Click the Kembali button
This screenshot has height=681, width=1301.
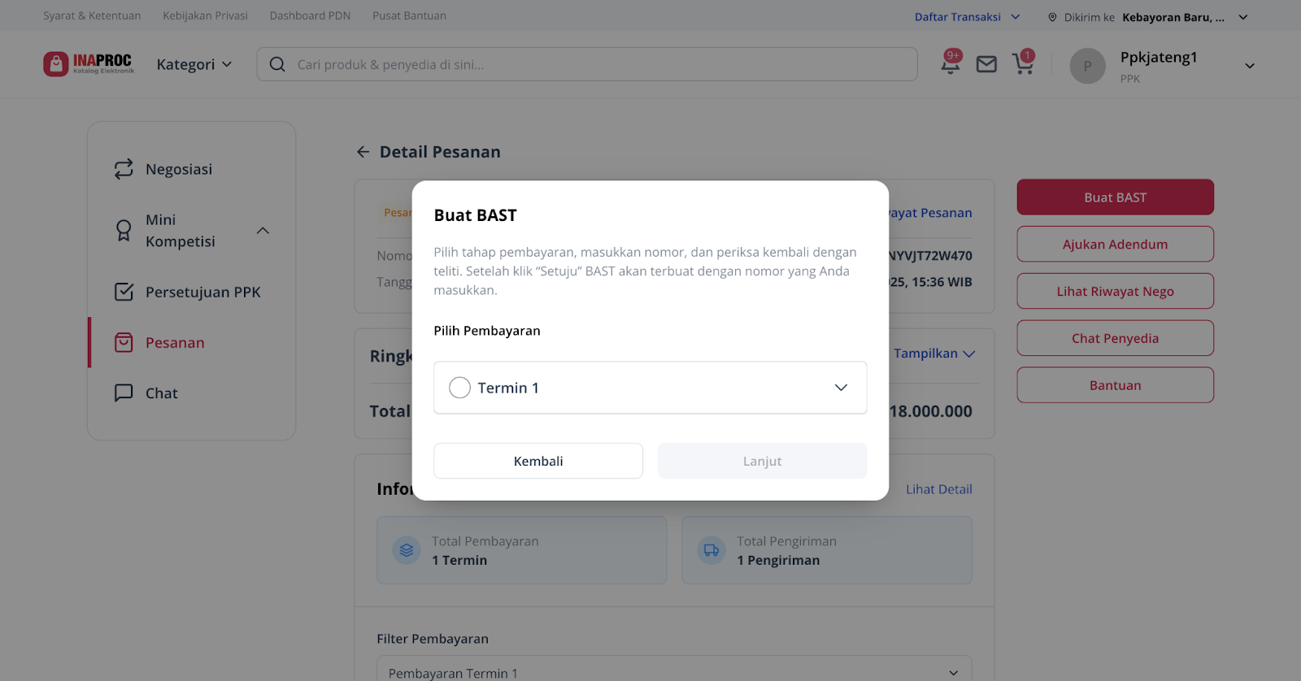click(x=538, y=461)
